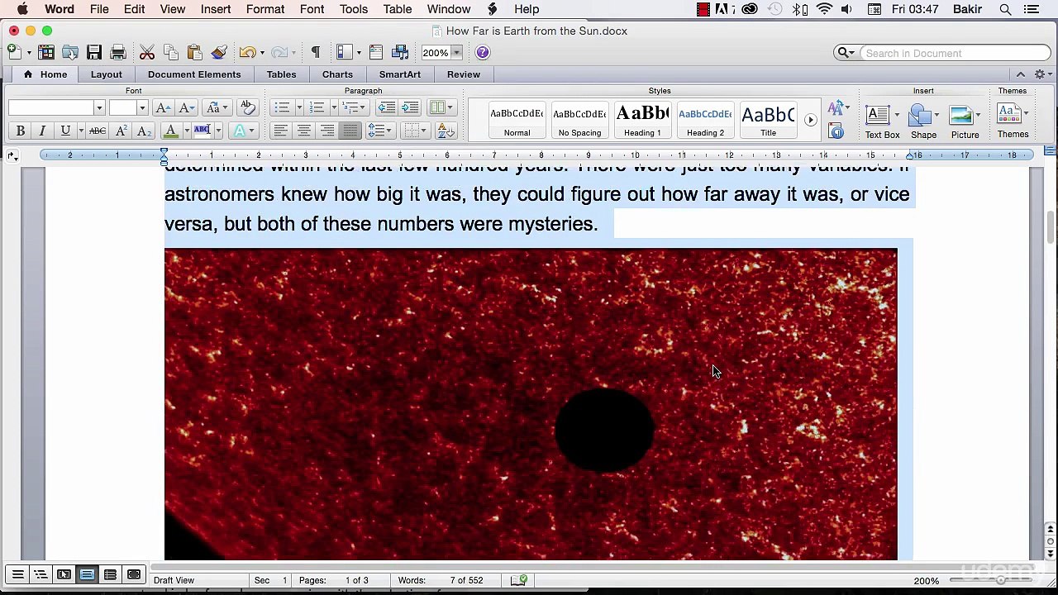
Task: Apply the Normal style
Action: (x=517, y=121)
